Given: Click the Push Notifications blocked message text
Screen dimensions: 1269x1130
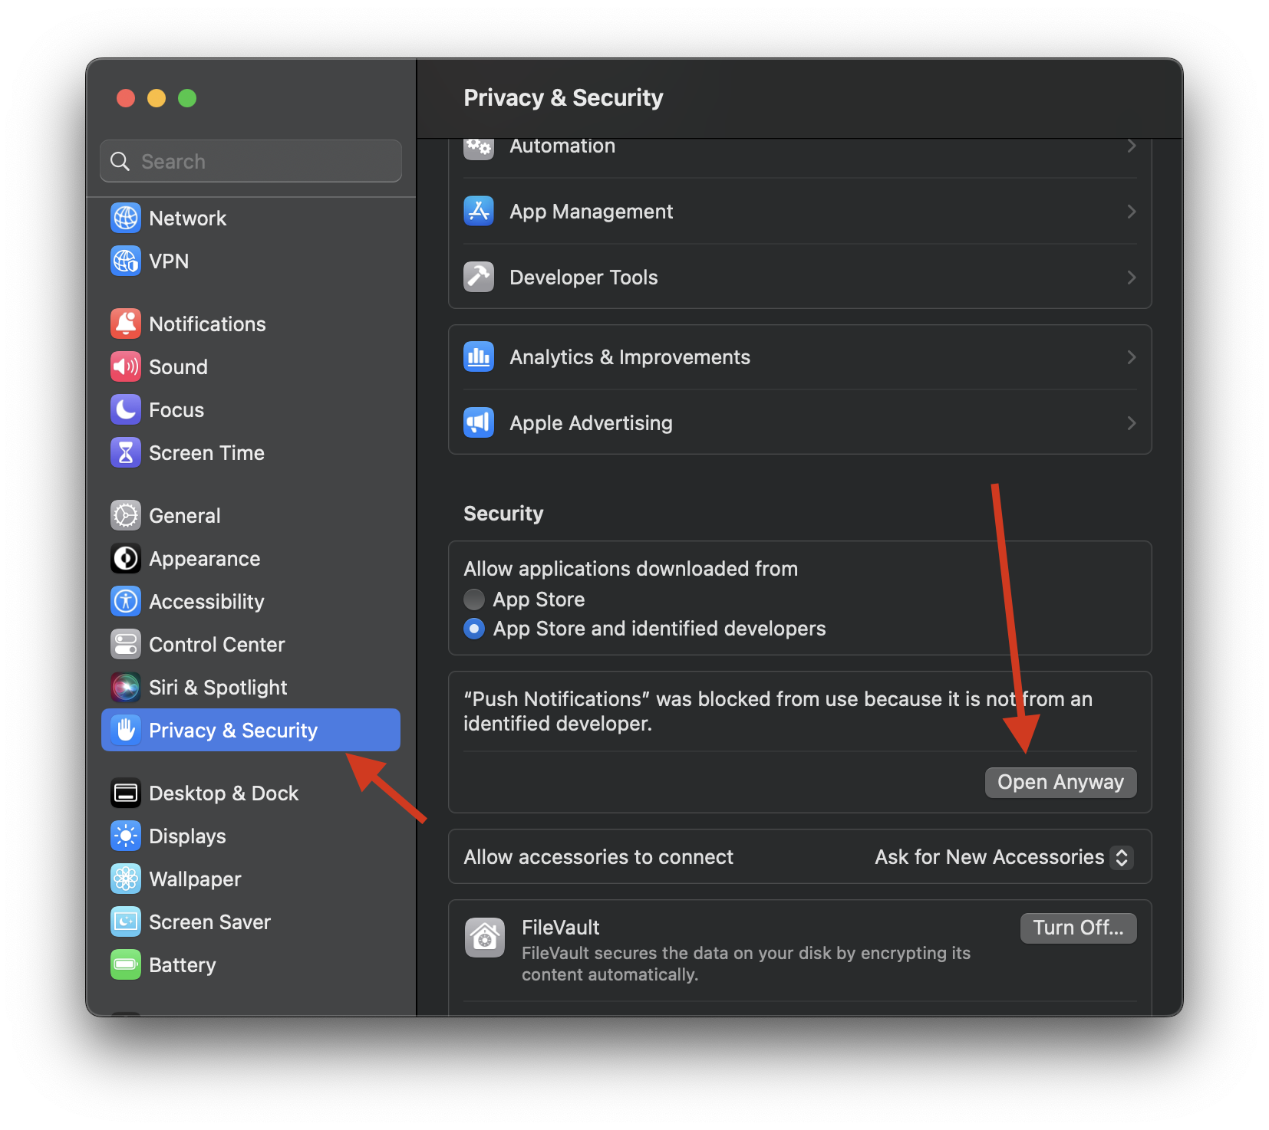Looking at the screenshot, I should point(777,711).
